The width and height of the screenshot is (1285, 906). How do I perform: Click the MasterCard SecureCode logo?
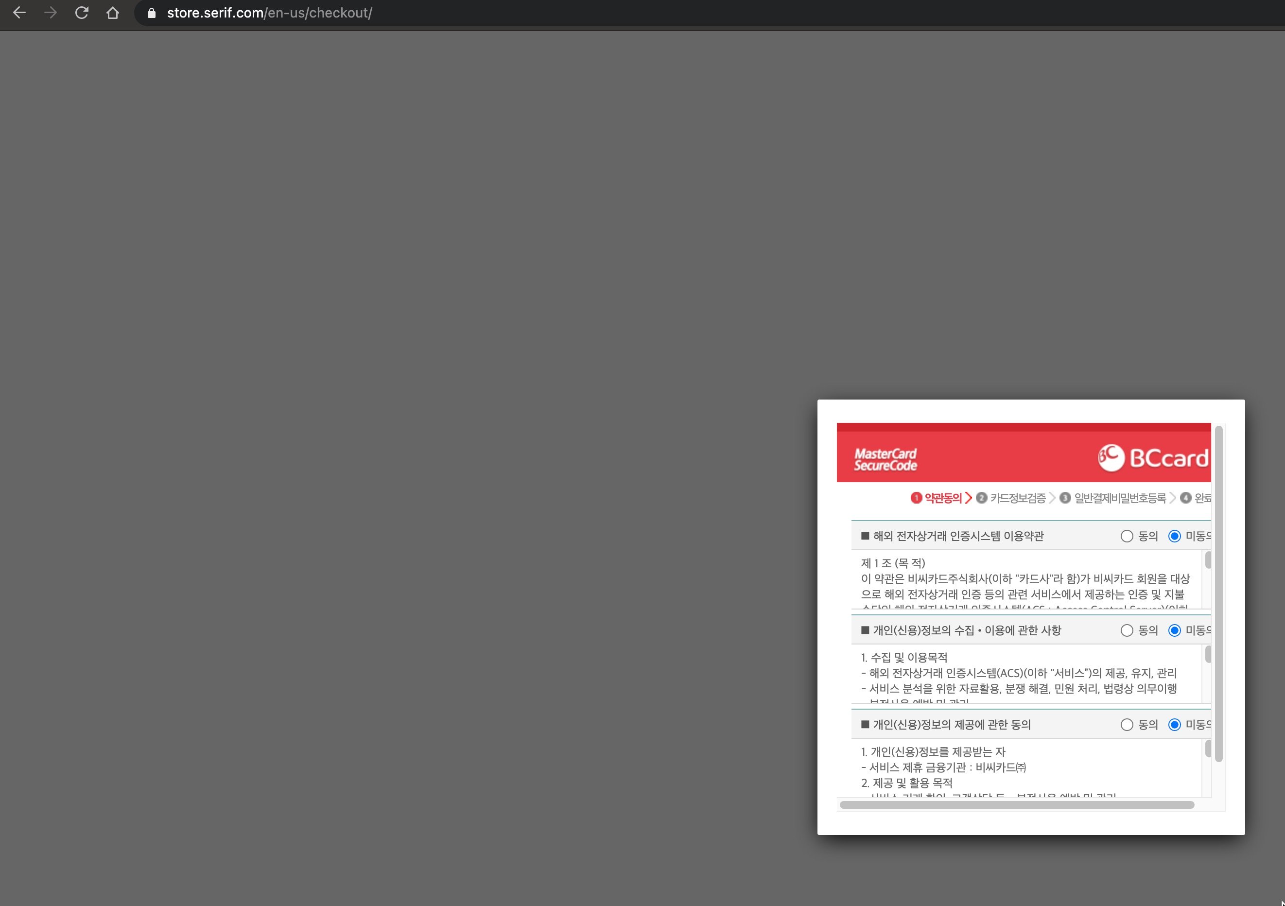(x=886, y=459)
